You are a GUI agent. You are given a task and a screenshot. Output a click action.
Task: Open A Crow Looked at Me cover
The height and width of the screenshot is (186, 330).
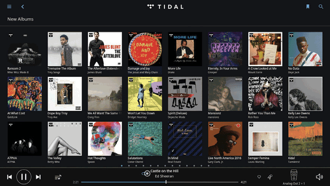[265, 49]
